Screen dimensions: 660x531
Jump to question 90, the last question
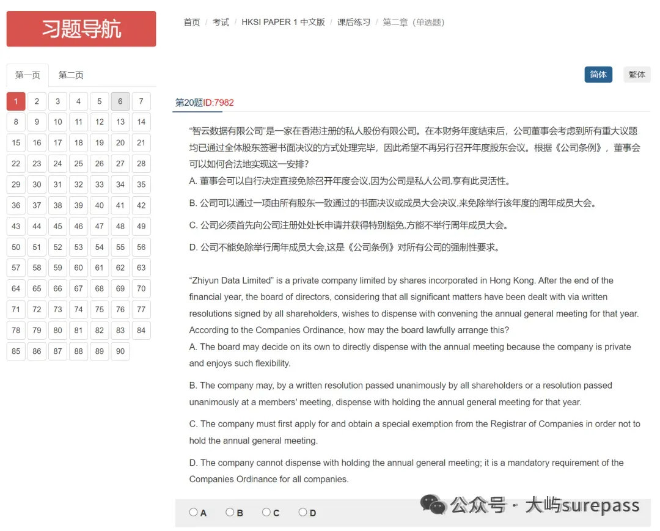tap(120, 351)
